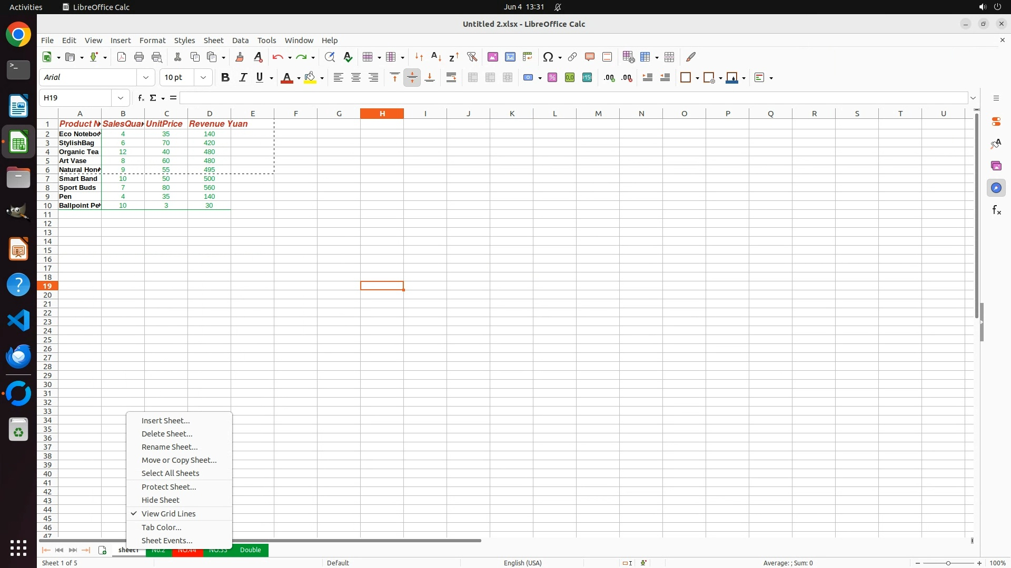Switch to the Double sheet tab
This screenshot has width=1011, height=568.
pos(250,550)
